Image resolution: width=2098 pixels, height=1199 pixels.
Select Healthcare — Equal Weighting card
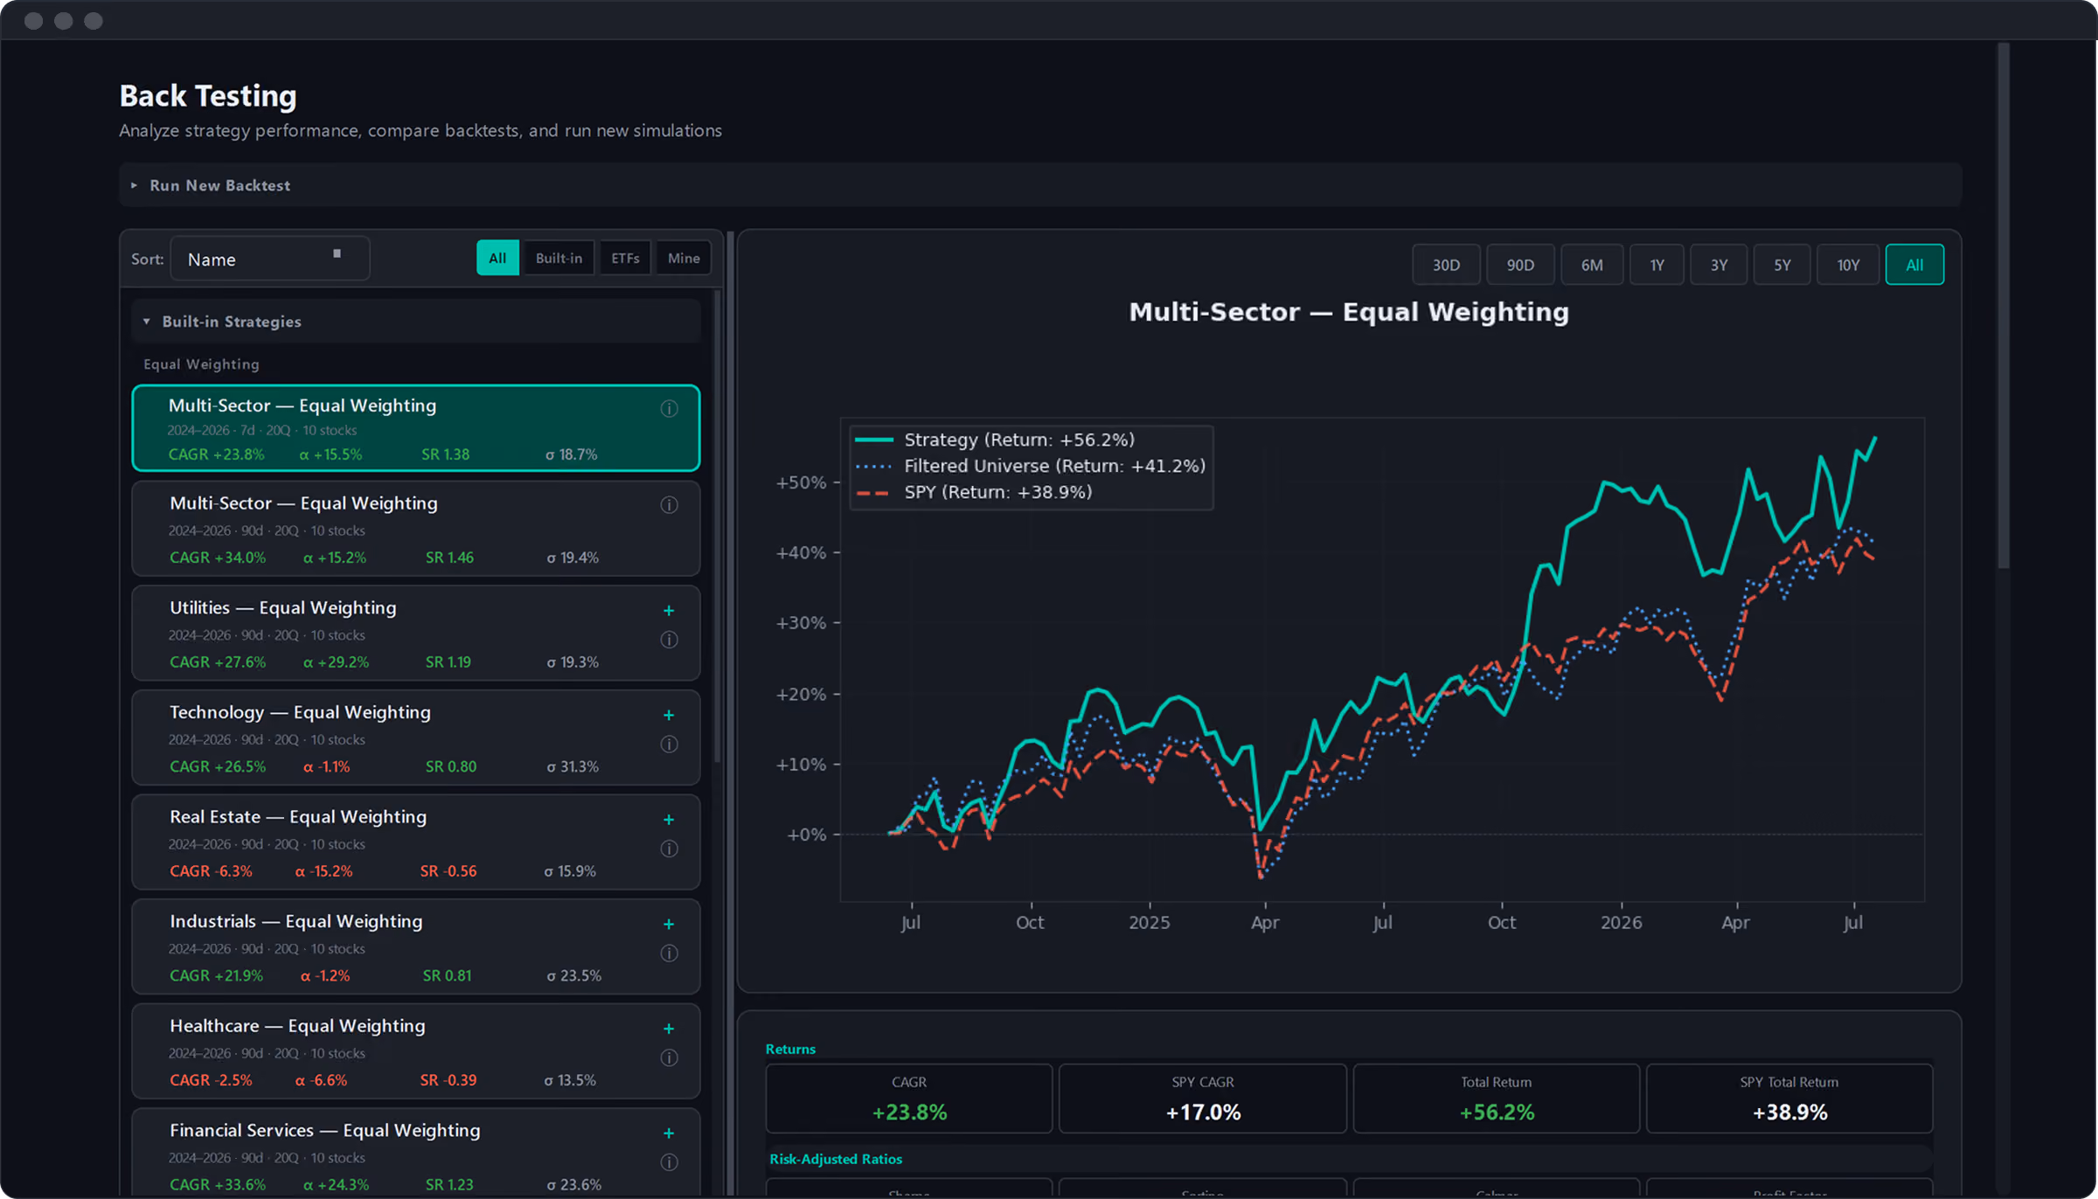pos(416,1050)
